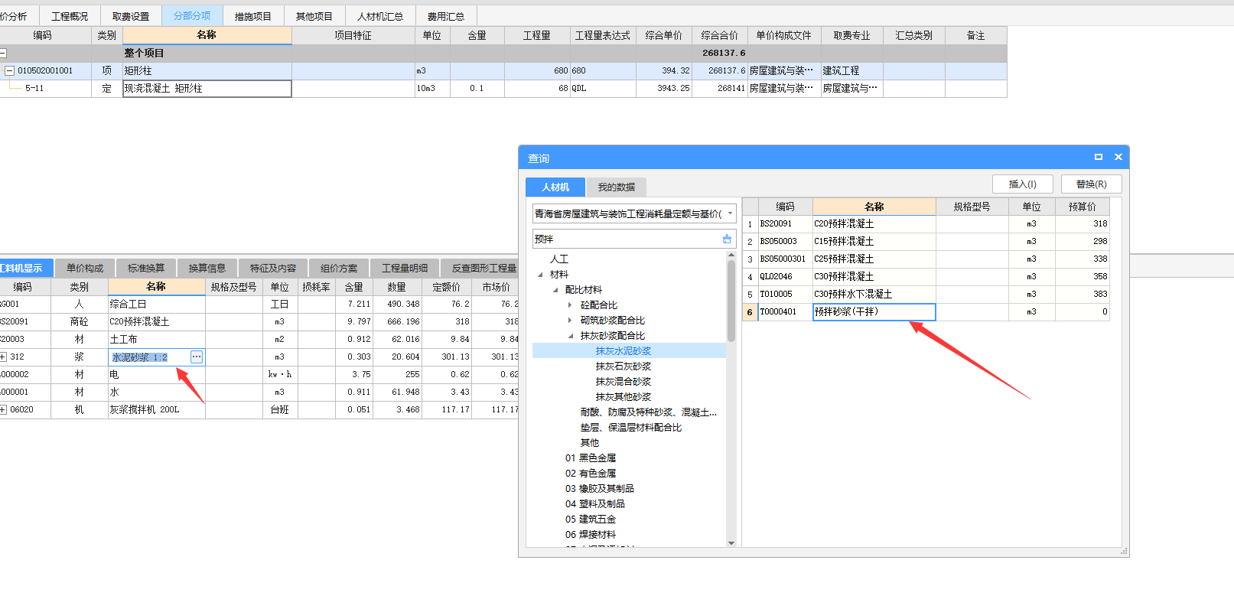Select 人工 in the category tree
Screen dimensions: 1234x596
[x=559, y=259]
